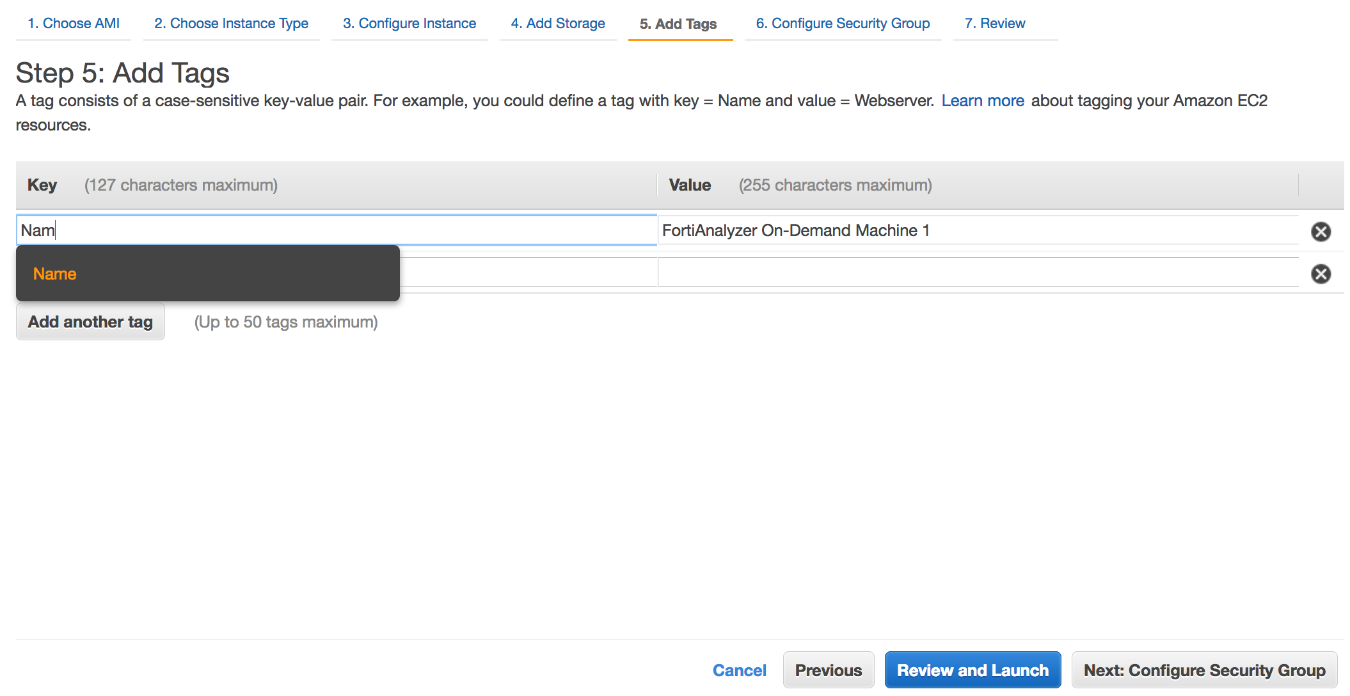The width and height of the screenshot is (1350, 696).
Task: Click the FortiAnalyzer value input field
Action: pyautogui.click(x=977, y=230)
